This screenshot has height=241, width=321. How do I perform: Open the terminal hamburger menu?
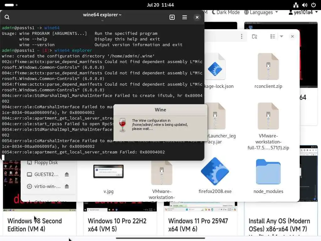pyautogui.click(x=184, y=17)
